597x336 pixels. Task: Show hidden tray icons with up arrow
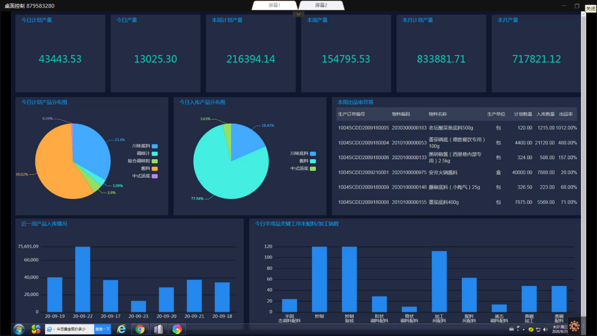pos(524,329)
